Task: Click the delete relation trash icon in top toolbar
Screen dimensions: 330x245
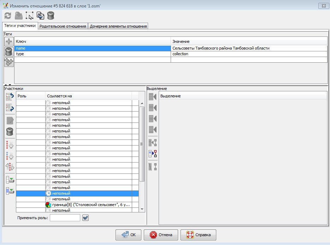Action: (51, 16)
